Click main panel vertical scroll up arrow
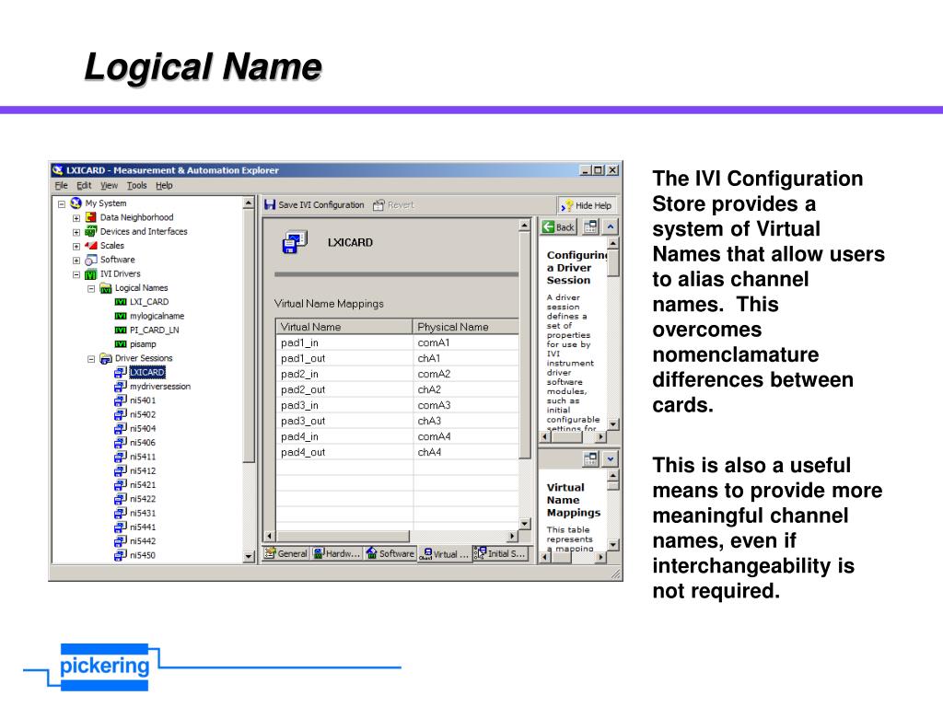Image resolution: width=943 pixels, height=707 pixels. tap(524, 226)
